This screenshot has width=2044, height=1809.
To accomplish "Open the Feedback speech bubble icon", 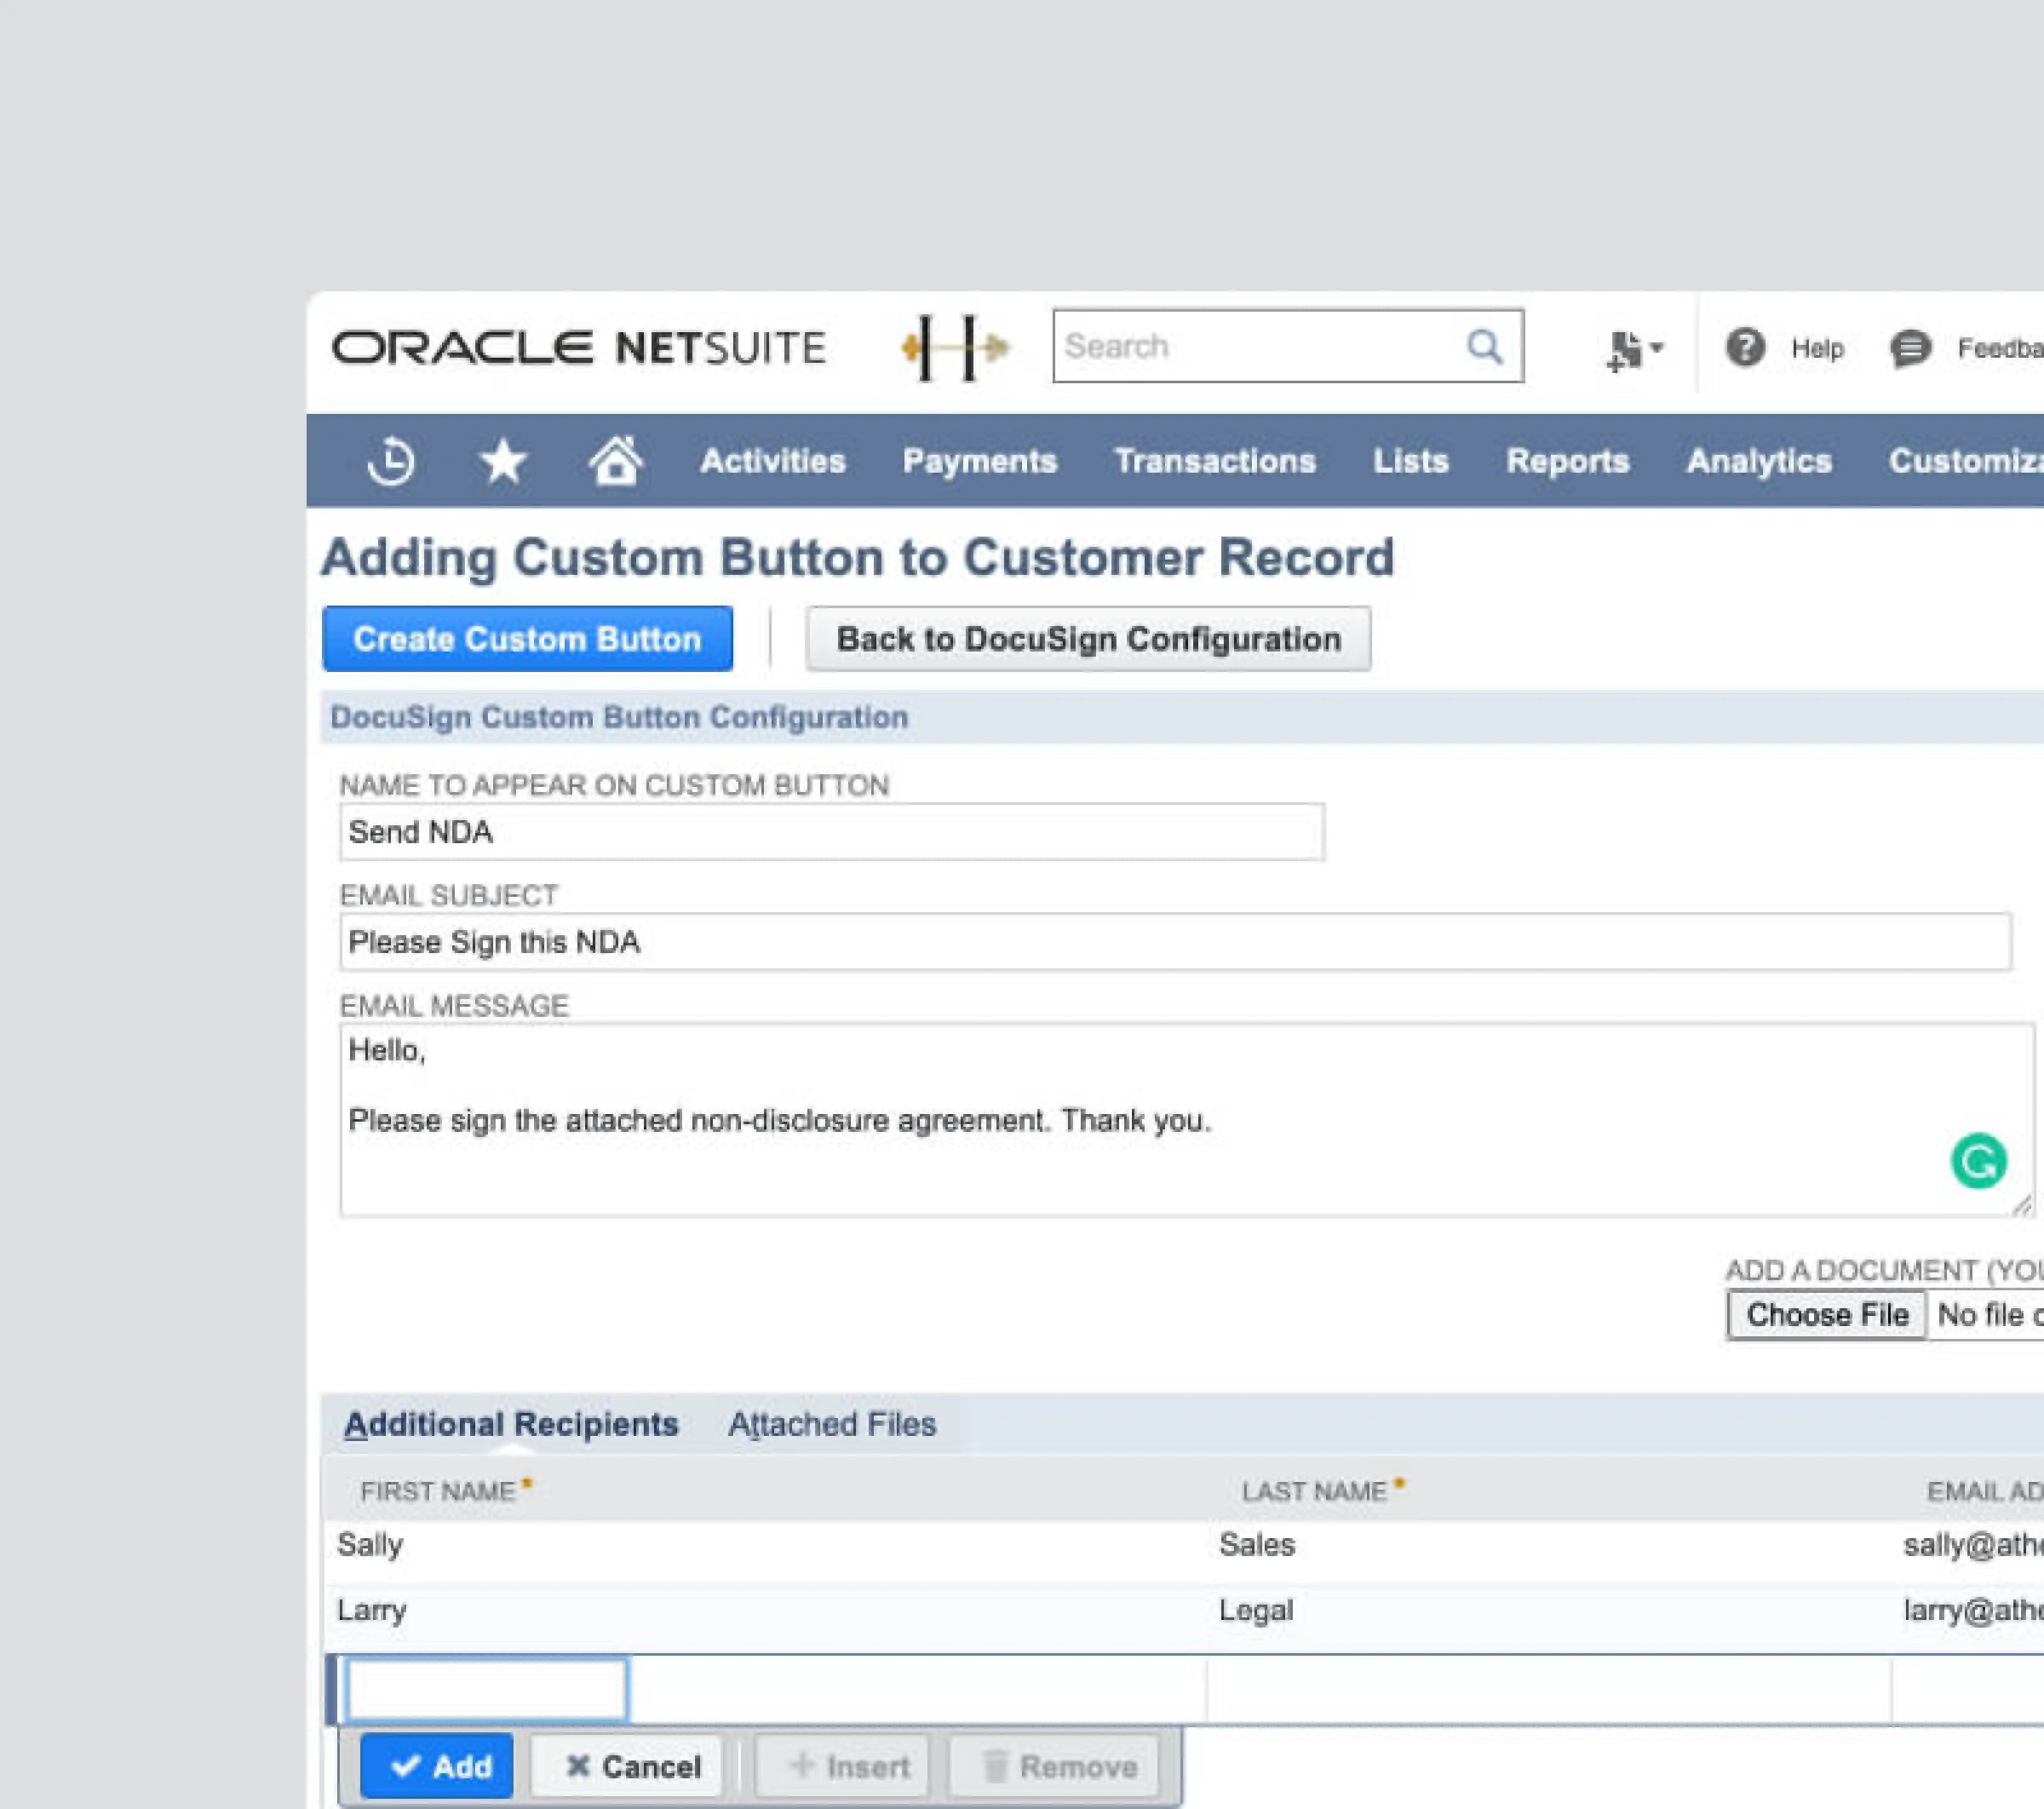I will pyautogui.click(x=1910, y=348).
